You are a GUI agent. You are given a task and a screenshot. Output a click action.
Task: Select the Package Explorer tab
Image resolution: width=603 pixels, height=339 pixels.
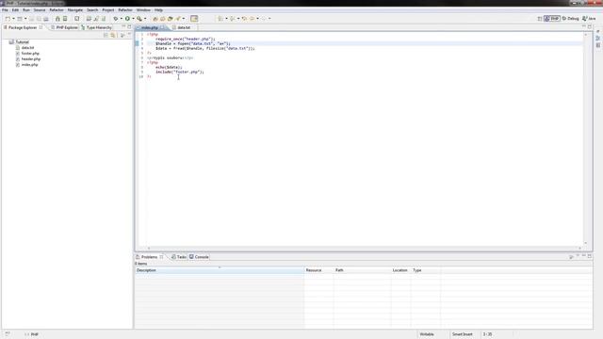coord(23,27)
